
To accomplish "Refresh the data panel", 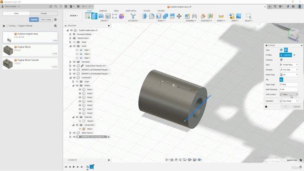I will (x=51, y=6).
